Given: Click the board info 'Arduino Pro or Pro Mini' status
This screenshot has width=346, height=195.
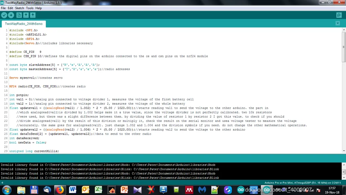Looking at the screenshot, I should tap(303, 182).
